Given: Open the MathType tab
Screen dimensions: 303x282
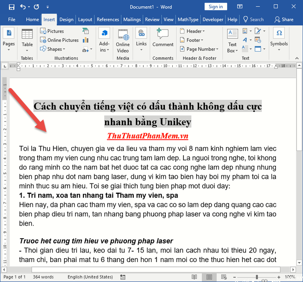Looking at the screenshot, I should pyautogui.click(x=188, y=20).
